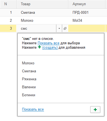Click the Сметана cell in row 1
The image size is (107, 121).
pyautogui.click(x=42, y=12)
